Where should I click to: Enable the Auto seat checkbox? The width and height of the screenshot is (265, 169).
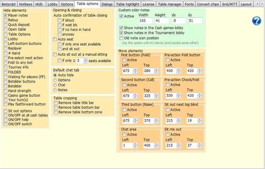coord(55,39)
